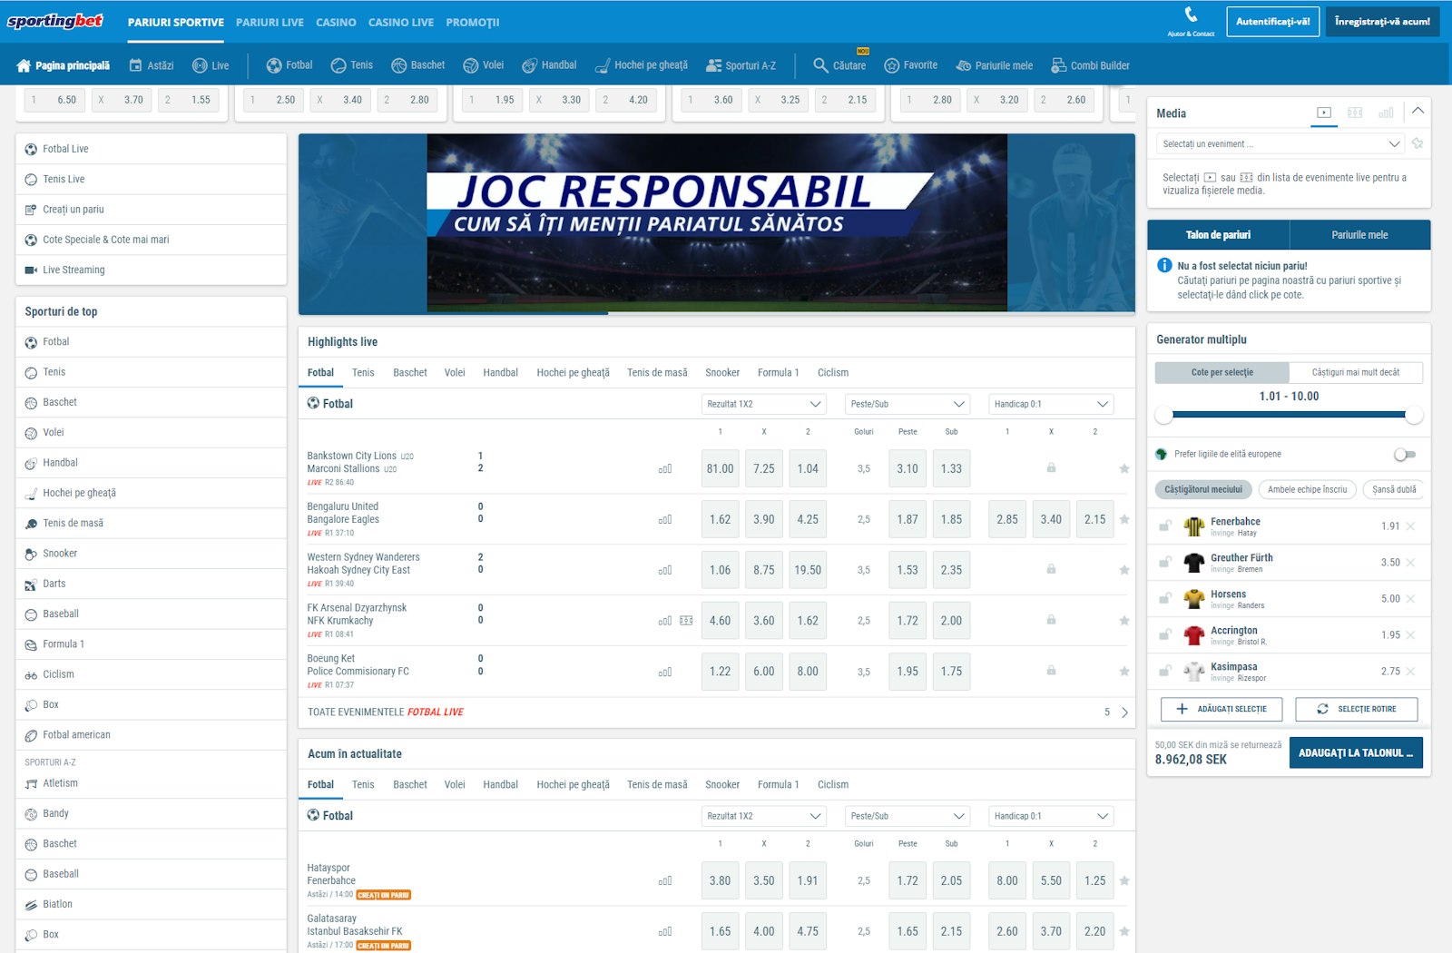This screenshot has width=1452, height=953.
Task: Open the Peste/Sub dropdown
Action: (907, 404)
